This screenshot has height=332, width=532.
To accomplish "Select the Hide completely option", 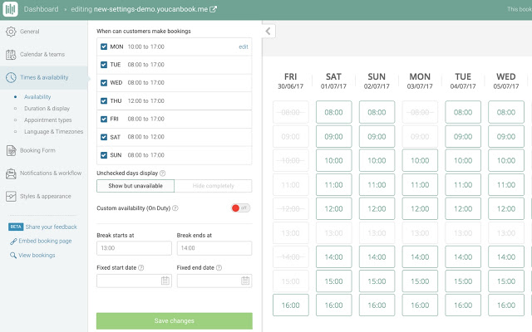I will point(213,186).
